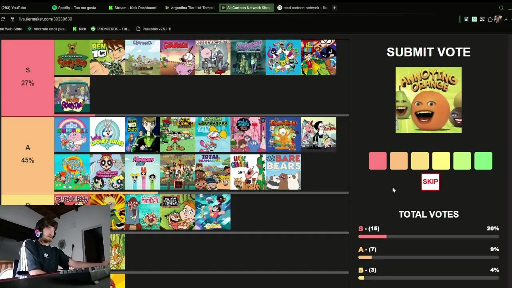This screenshot has width=512, height=288.
Task: Open the Paletools v25.1.11 bookmark
Action: coord(154,29)
